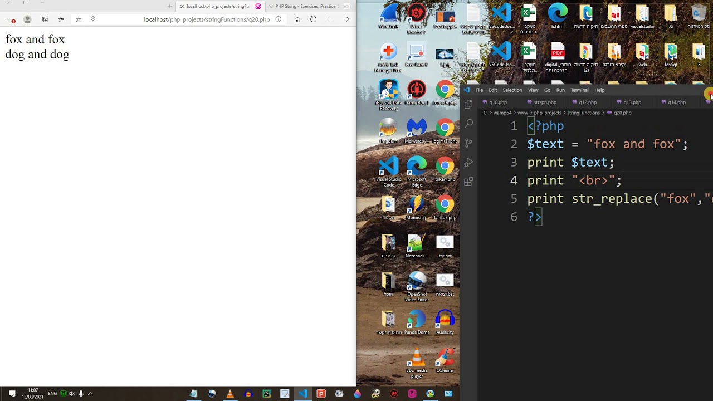This screenshot has height=401, width=713.
Task: Open the browser Favorites list
Action: point(61,19)
